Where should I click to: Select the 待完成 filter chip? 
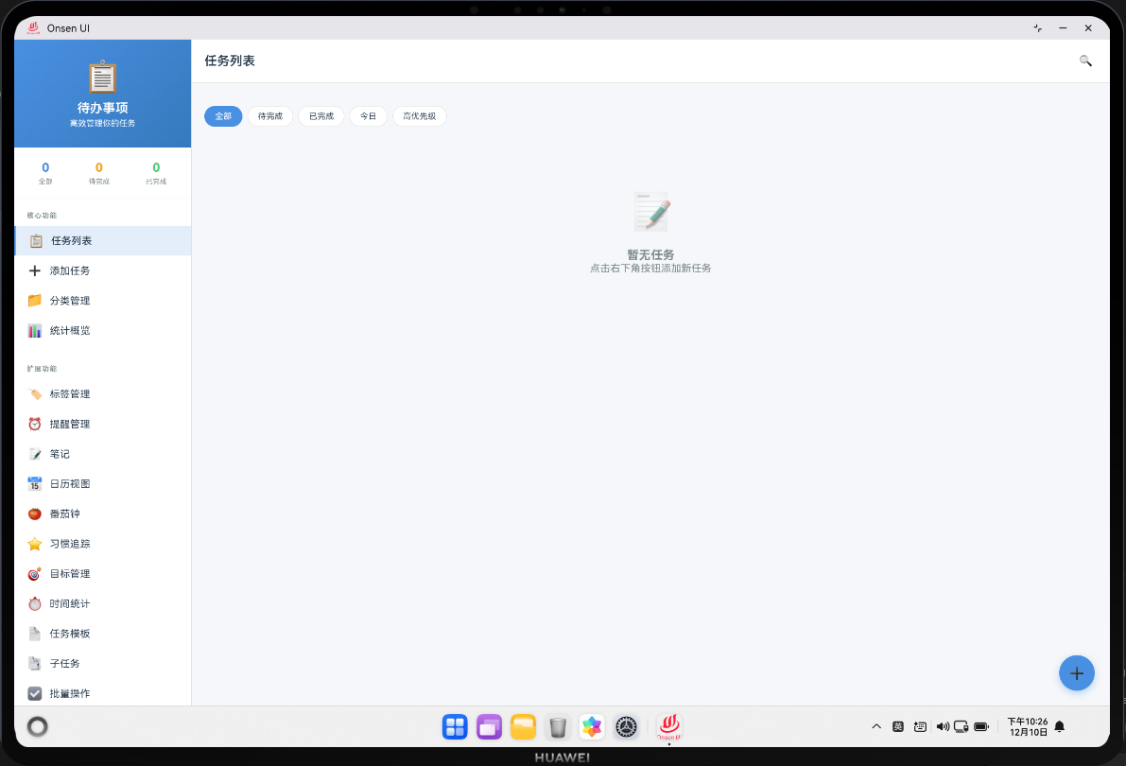click(x=270, y=116)
